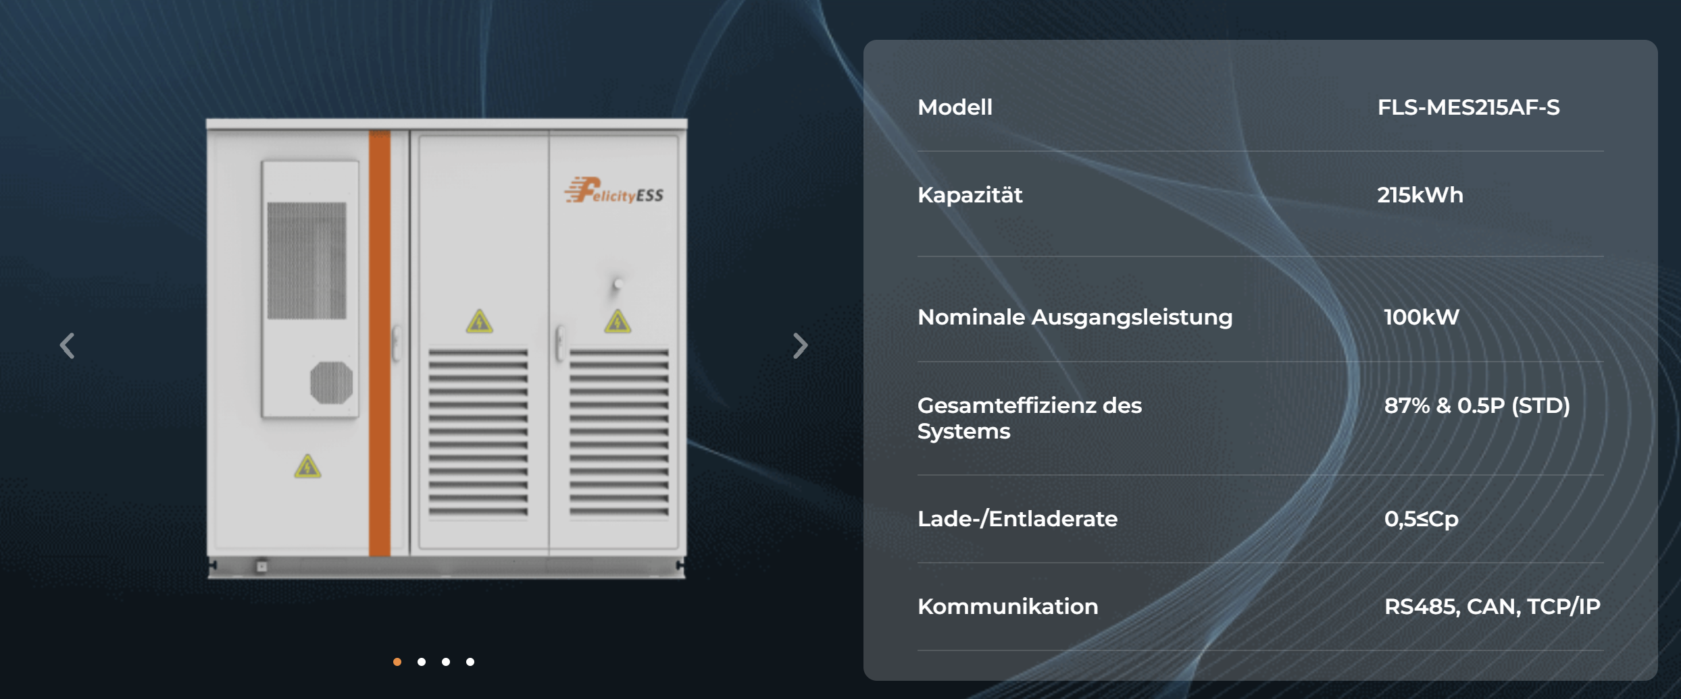Click the '87% & 0.5P (STD)' value
The height and width of the screenshot is (699, 1681).
1477,406
